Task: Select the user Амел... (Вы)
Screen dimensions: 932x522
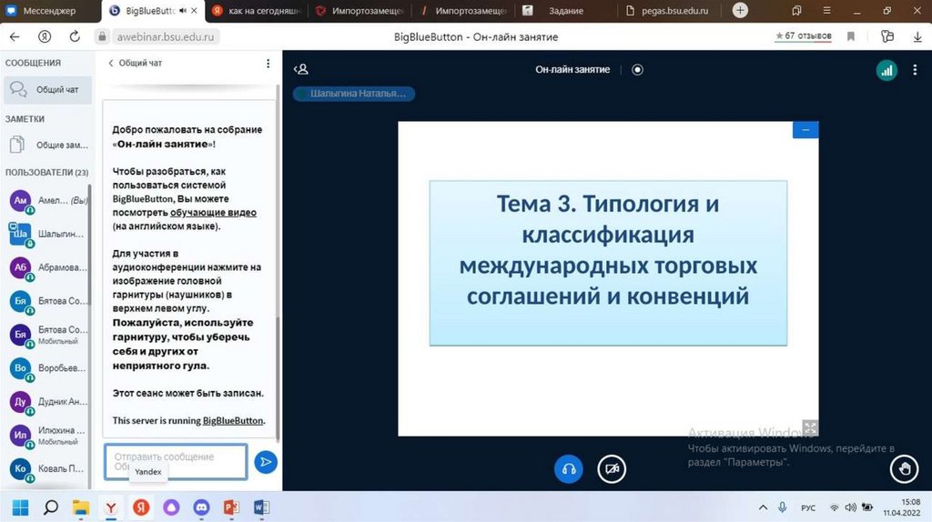Action: [47, 201]
